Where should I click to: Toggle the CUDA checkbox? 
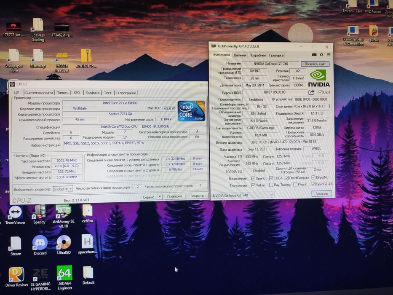[x=271, y=178]
